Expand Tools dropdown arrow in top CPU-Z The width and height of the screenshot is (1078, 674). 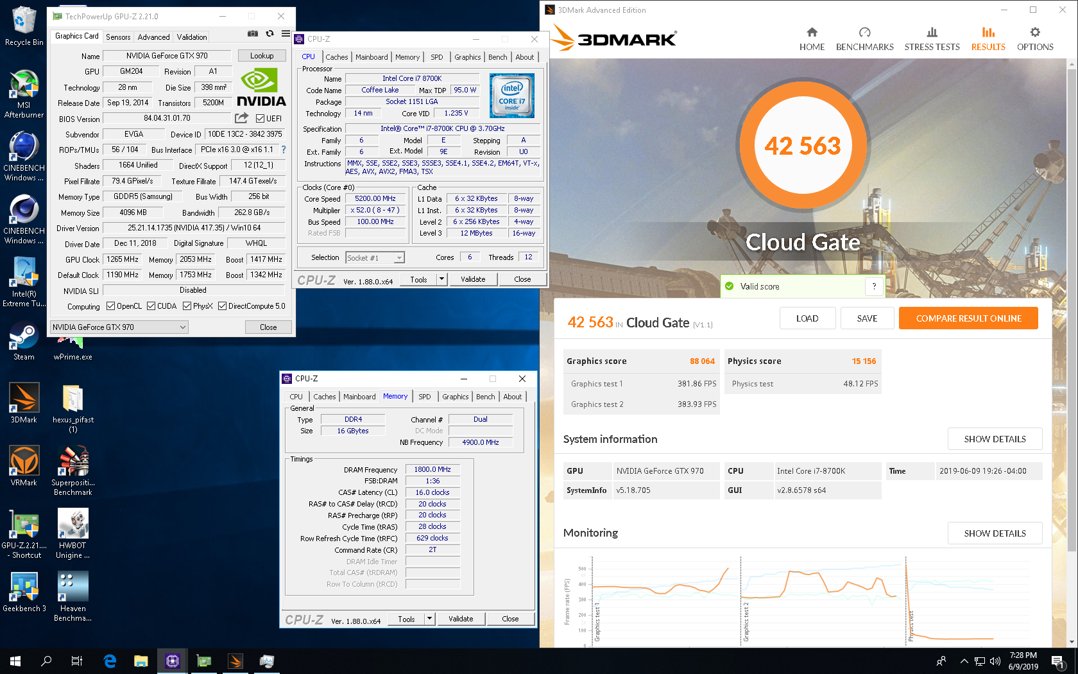(441, 279)
